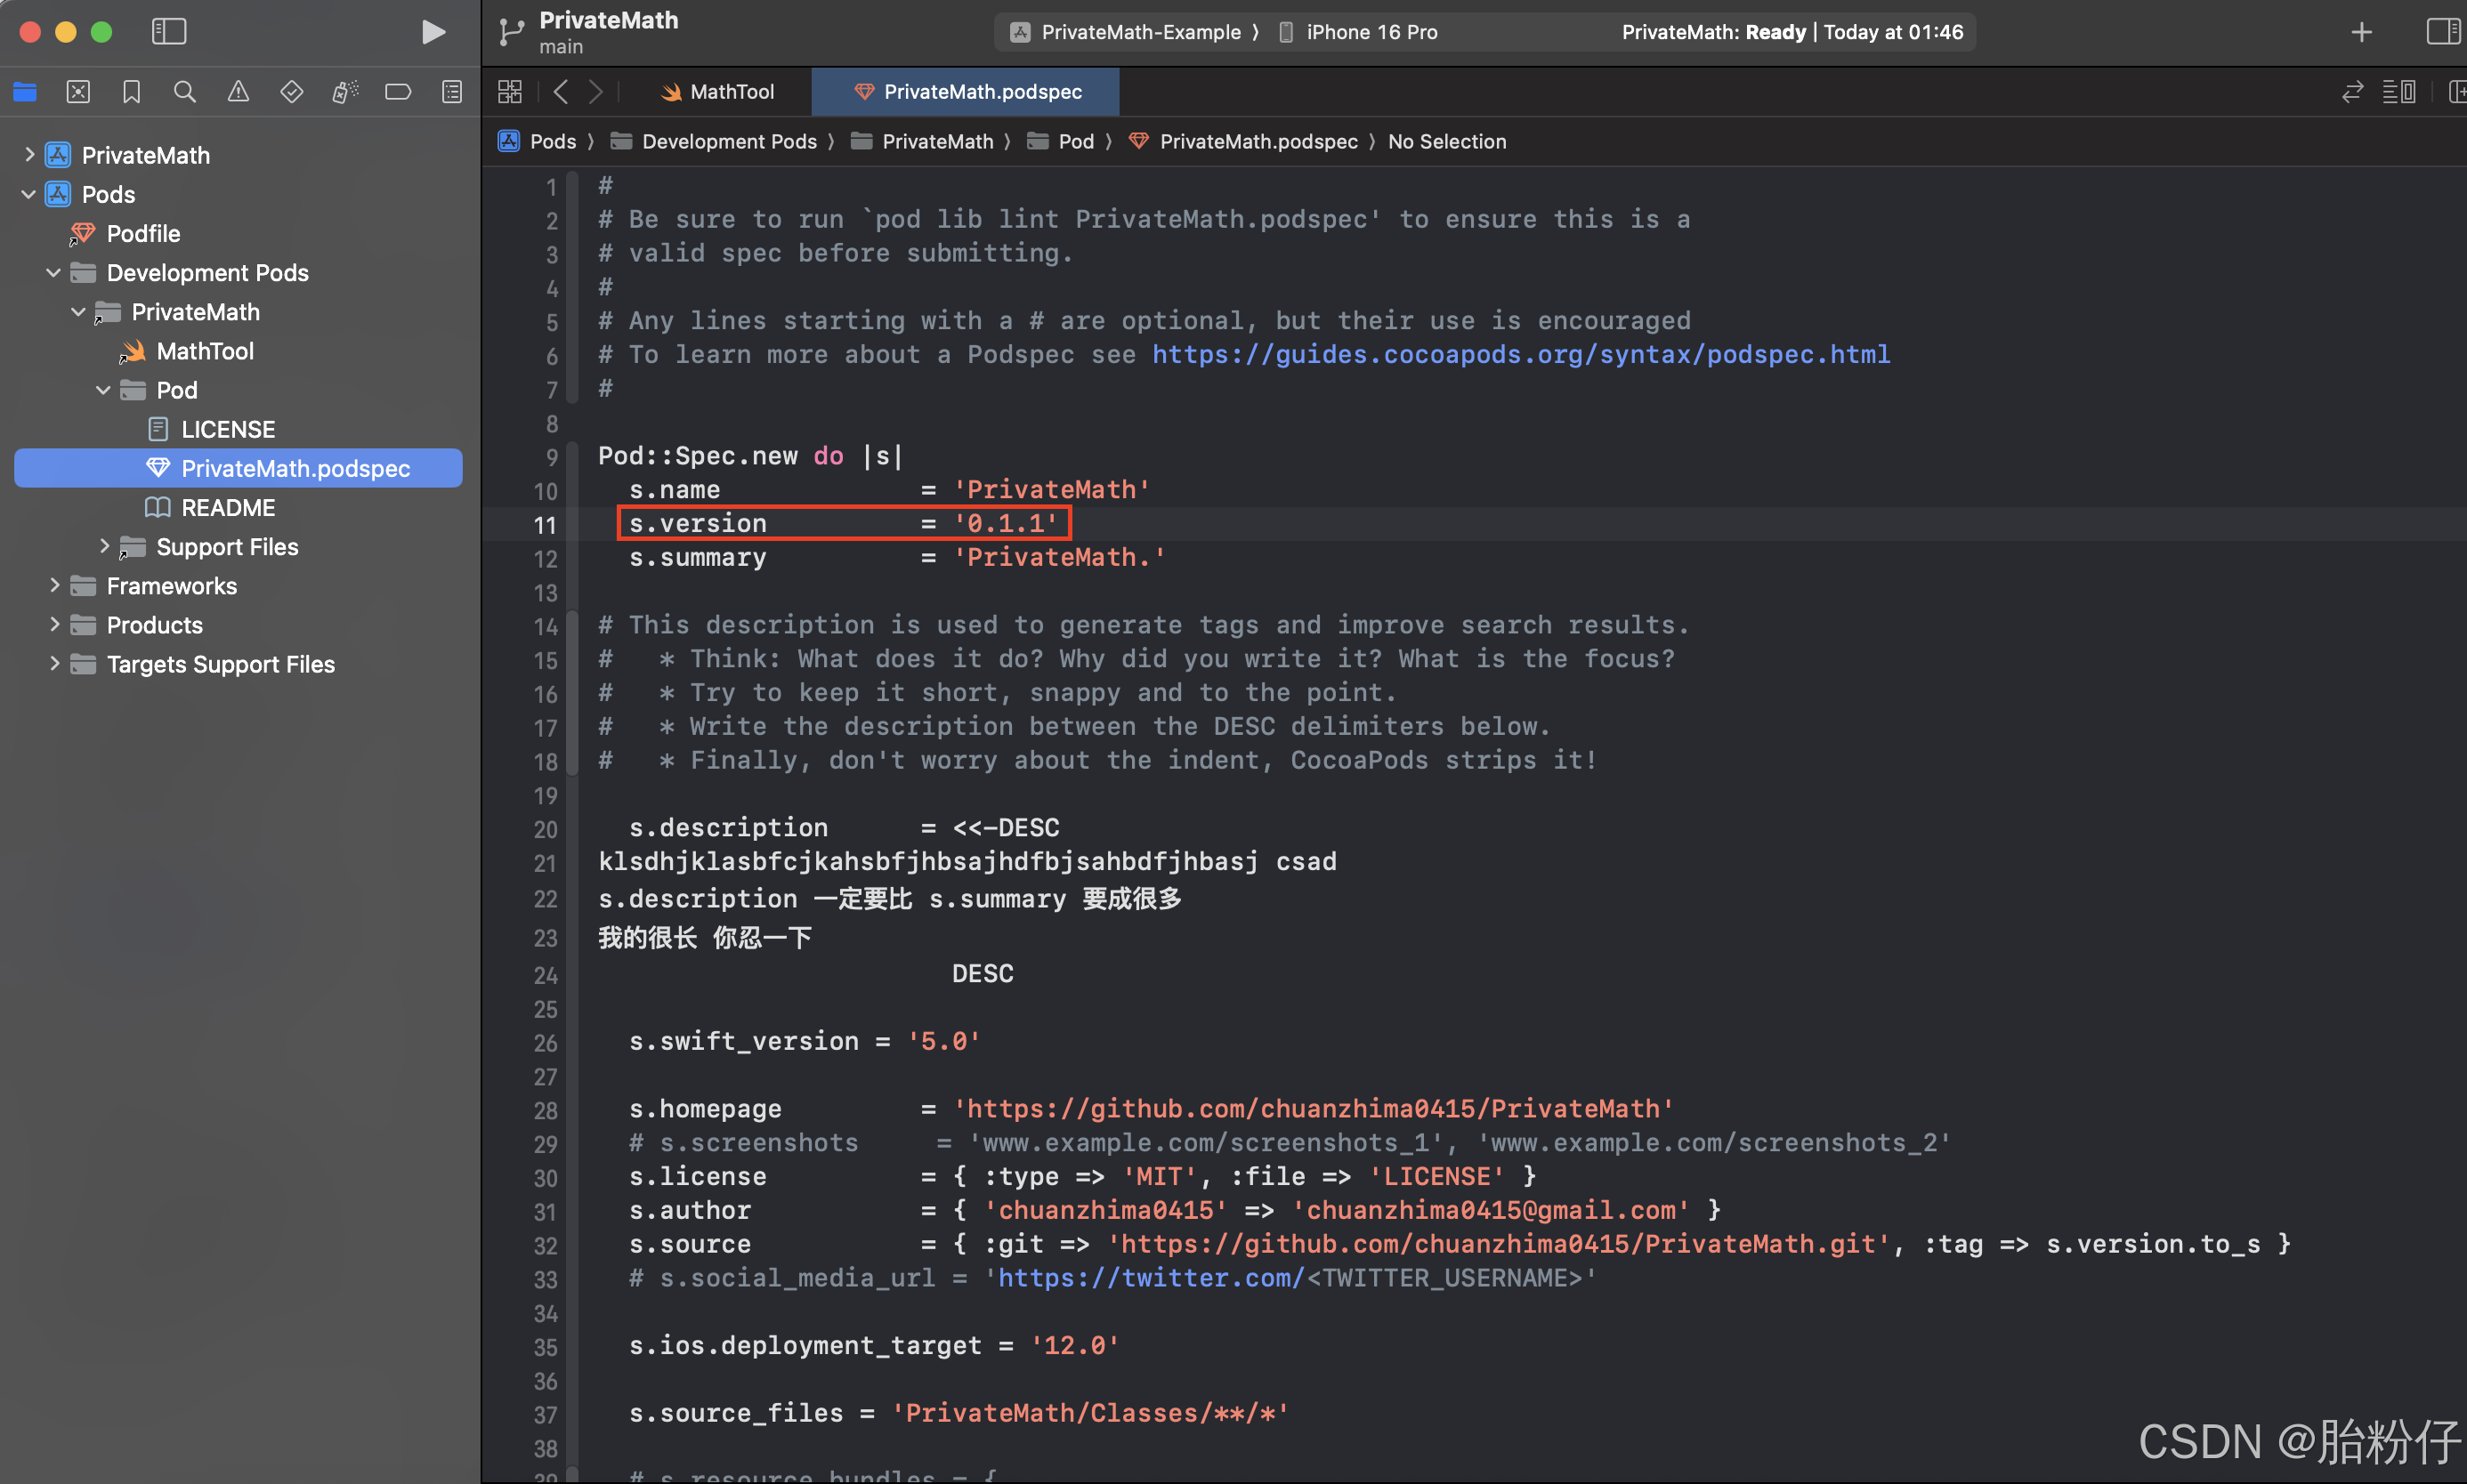Go forward in editor history
Screen dimensions: 2467x1484
[x=596, y=92]
